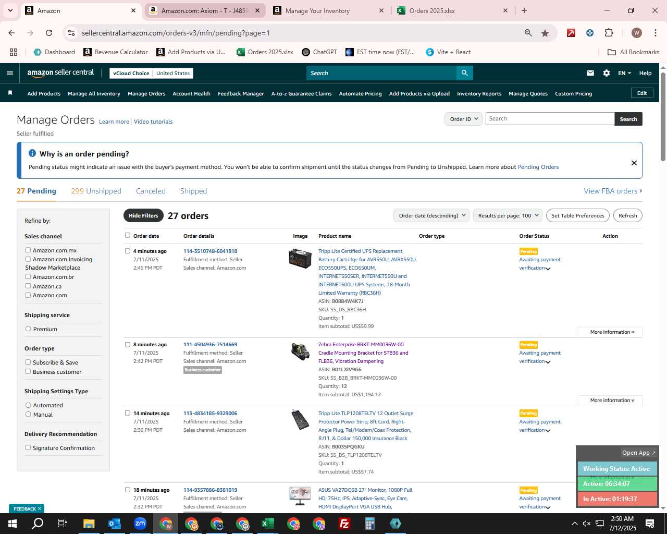Viewport: 667px width, 534px height.
Task: Click the Windows Start button
Action: [x=13, y=524]
